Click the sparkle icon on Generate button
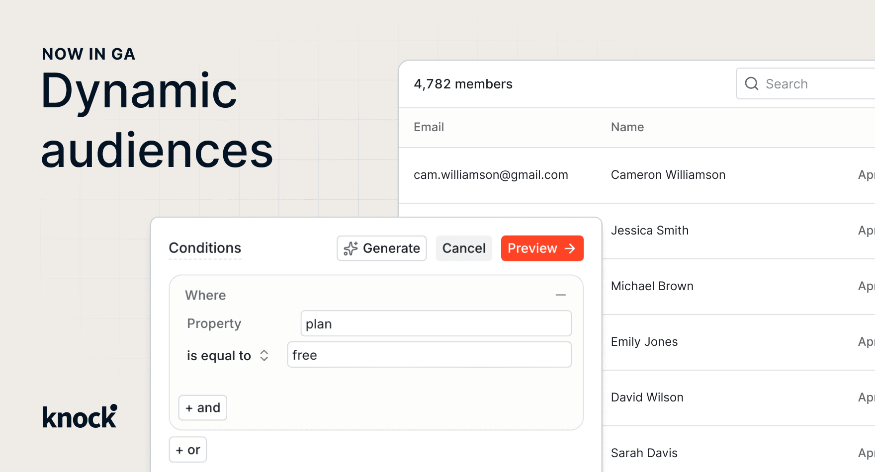This screenshot has height=472, width=875. (x=350, y=248)
